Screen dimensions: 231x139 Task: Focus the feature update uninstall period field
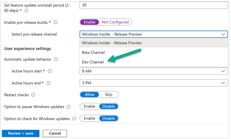(x=154, y=5)
